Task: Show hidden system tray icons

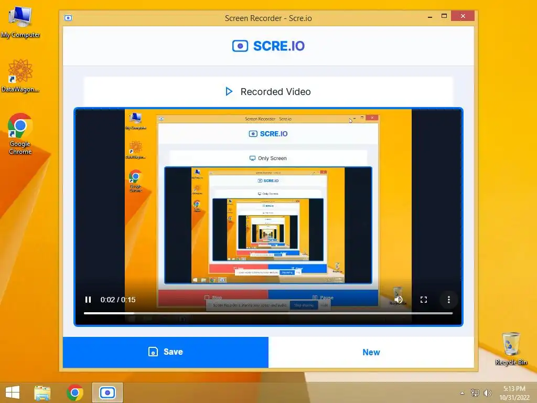Action: tap(462, 393)
